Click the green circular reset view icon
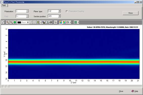Viewport: 143px width, 95px height. coord(15,22)
